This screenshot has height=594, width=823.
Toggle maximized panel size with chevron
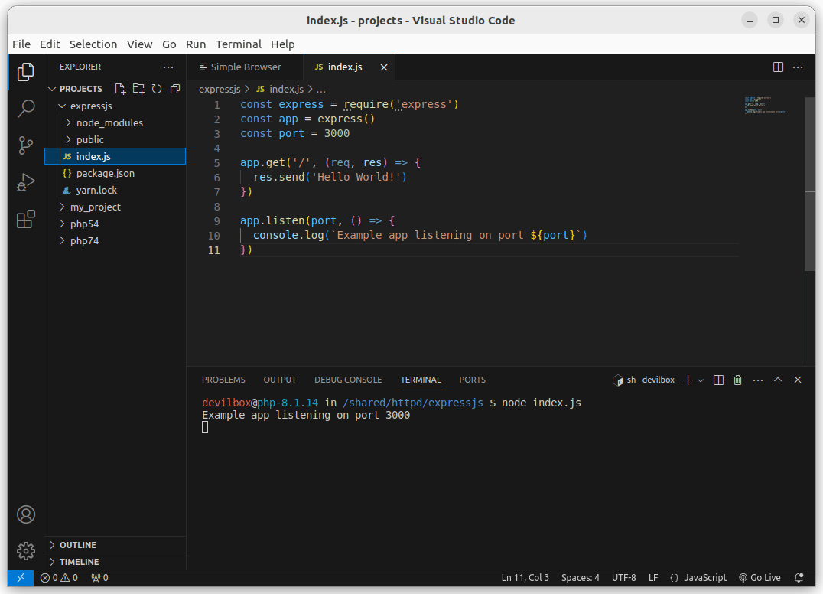tap(778, 380)
